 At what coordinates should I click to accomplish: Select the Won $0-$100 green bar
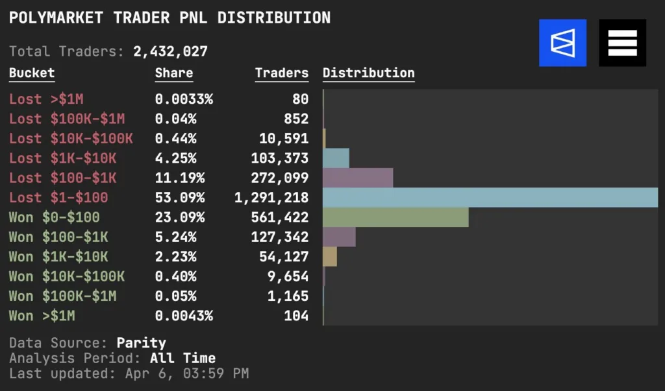(395, 217)
